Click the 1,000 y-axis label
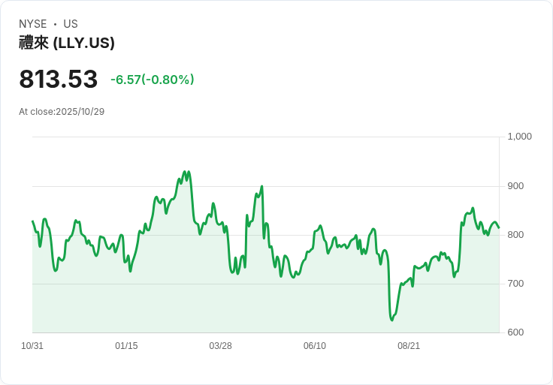Image resolution: width=553 pixels, height=385 pixels. coord(519,137)
